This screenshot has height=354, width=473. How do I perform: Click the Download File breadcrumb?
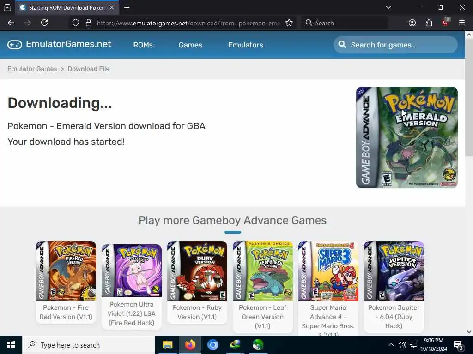coord(88,69)
